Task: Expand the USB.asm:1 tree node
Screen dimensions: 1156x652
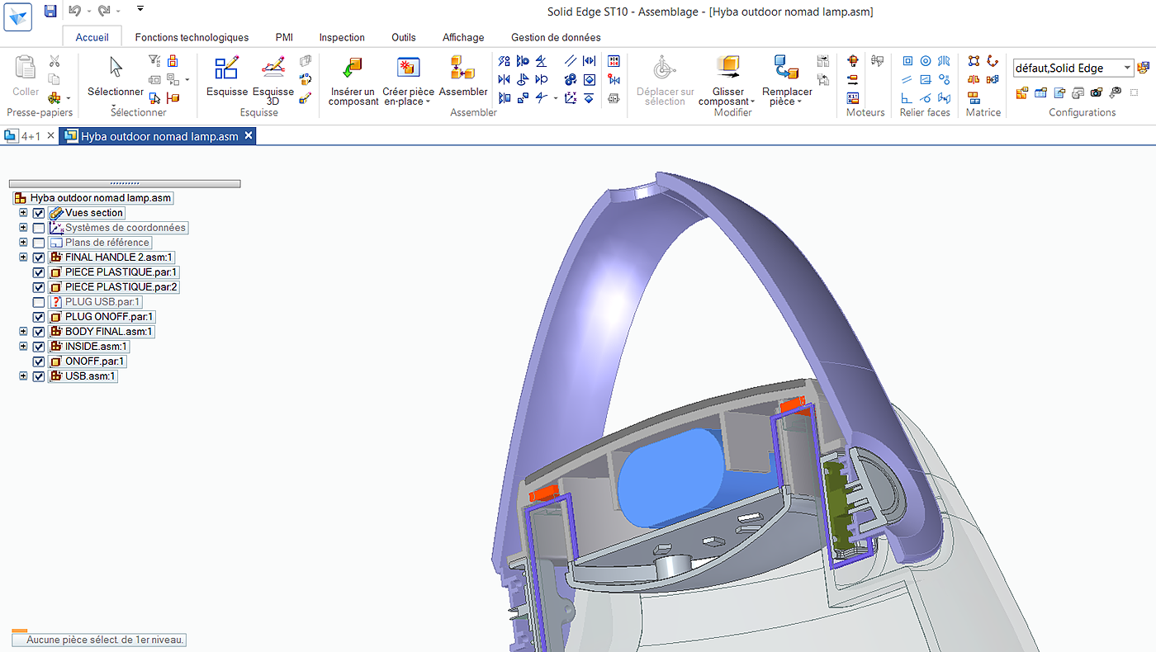Action: [23, 376]
